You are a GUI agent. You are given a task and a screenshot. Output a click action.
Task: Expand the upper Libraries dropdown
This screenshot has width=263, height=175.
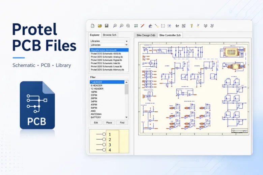127,41
